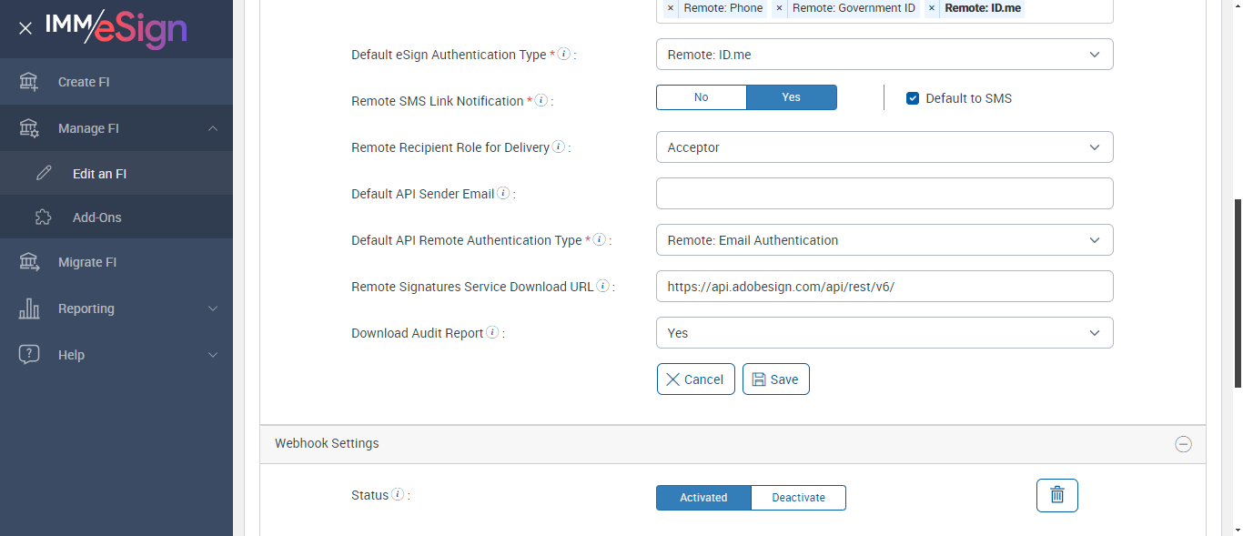Remove the Remote: ID.me tag

(x=931, y=8)
